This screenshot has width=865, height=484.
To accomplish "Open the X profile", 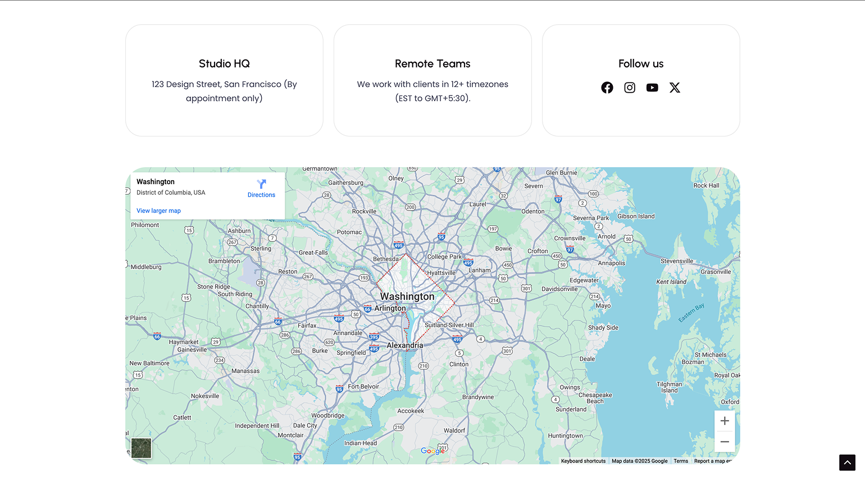I will [x=675, y=88].
